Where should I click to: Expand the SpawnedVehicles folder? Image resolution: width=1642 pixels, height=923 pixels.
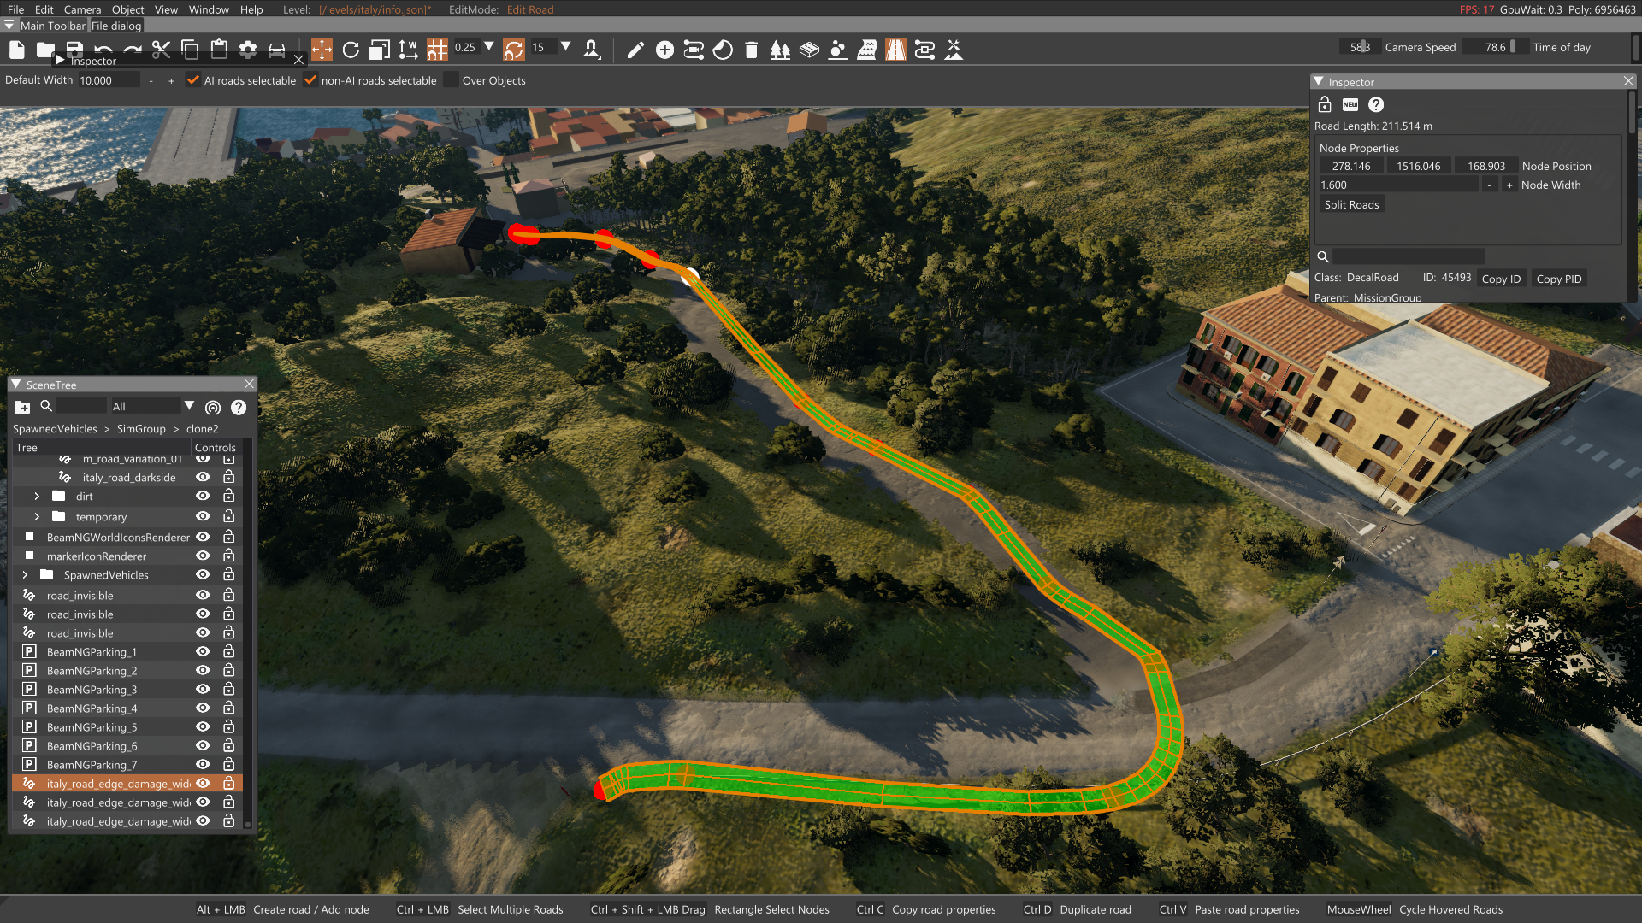[25, 575]
